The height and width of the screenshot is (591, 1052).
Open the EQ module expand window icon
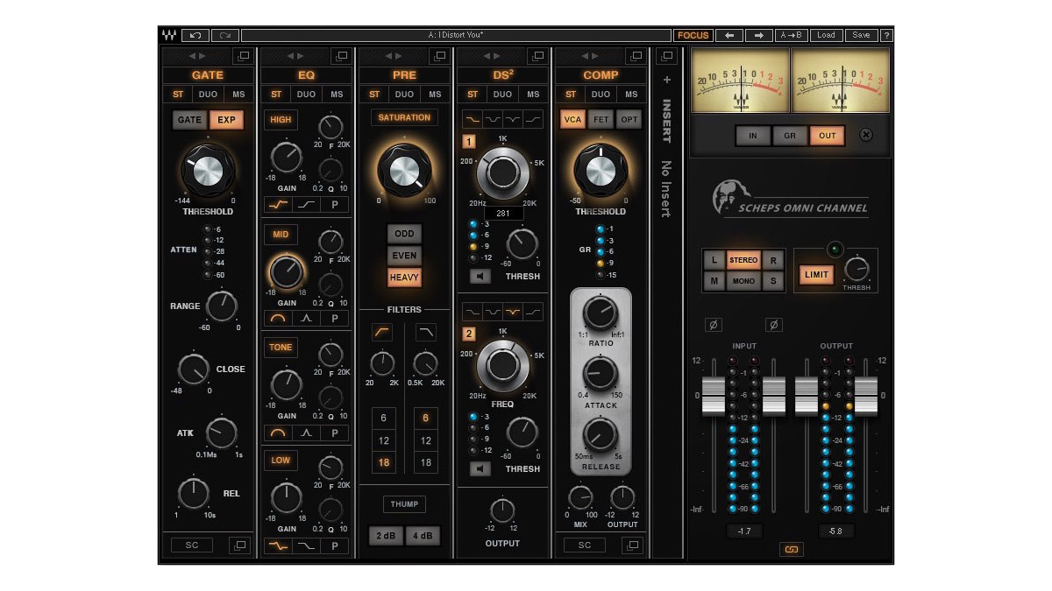click(x=340, y=56)
